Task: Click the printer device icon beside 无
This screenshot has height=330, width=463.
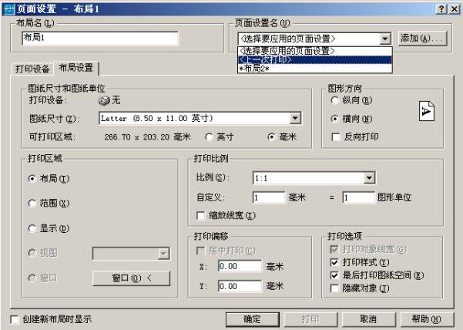Action: [104, 100]
